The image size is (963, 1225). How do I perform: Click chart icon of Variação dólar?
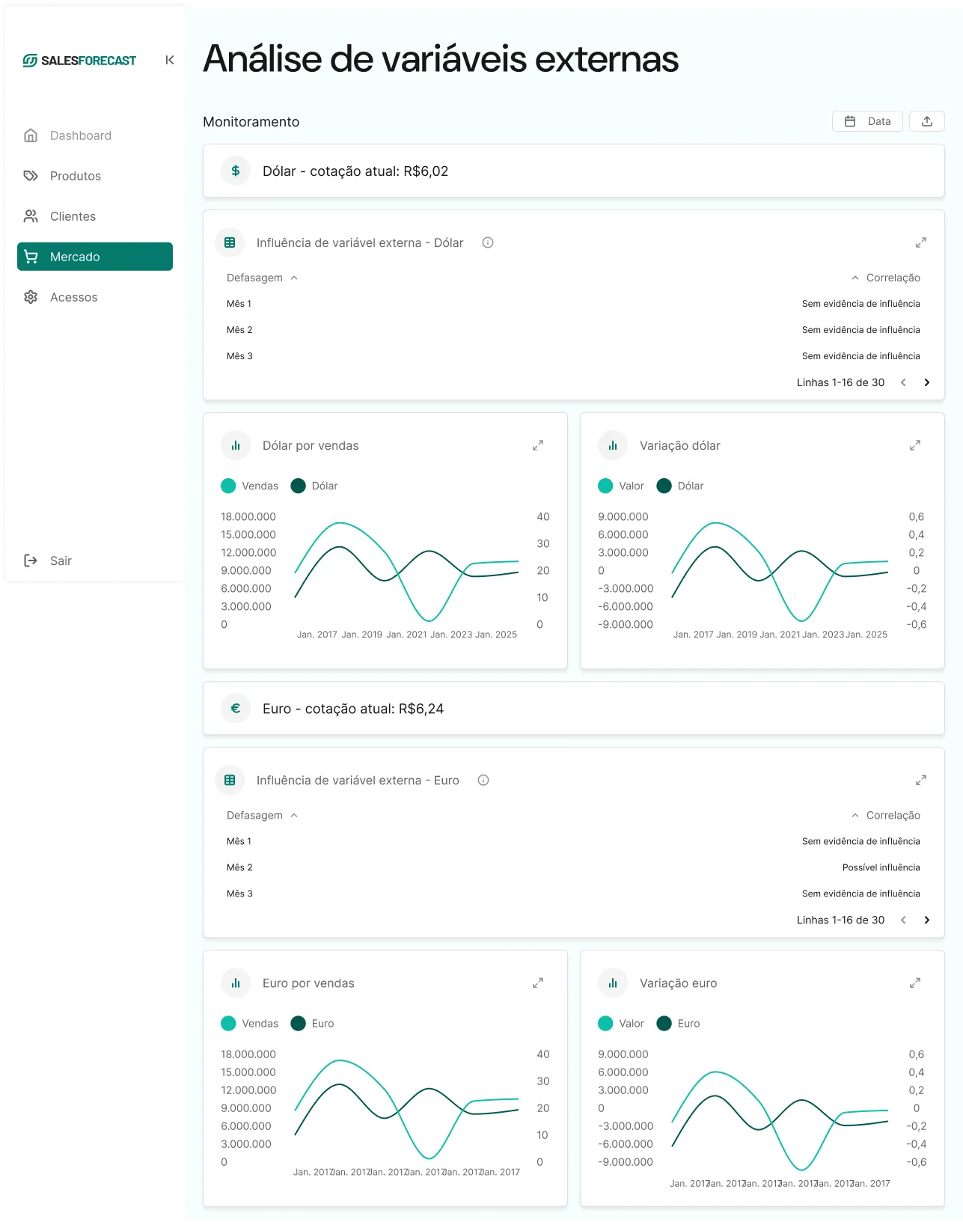point(613,445)
